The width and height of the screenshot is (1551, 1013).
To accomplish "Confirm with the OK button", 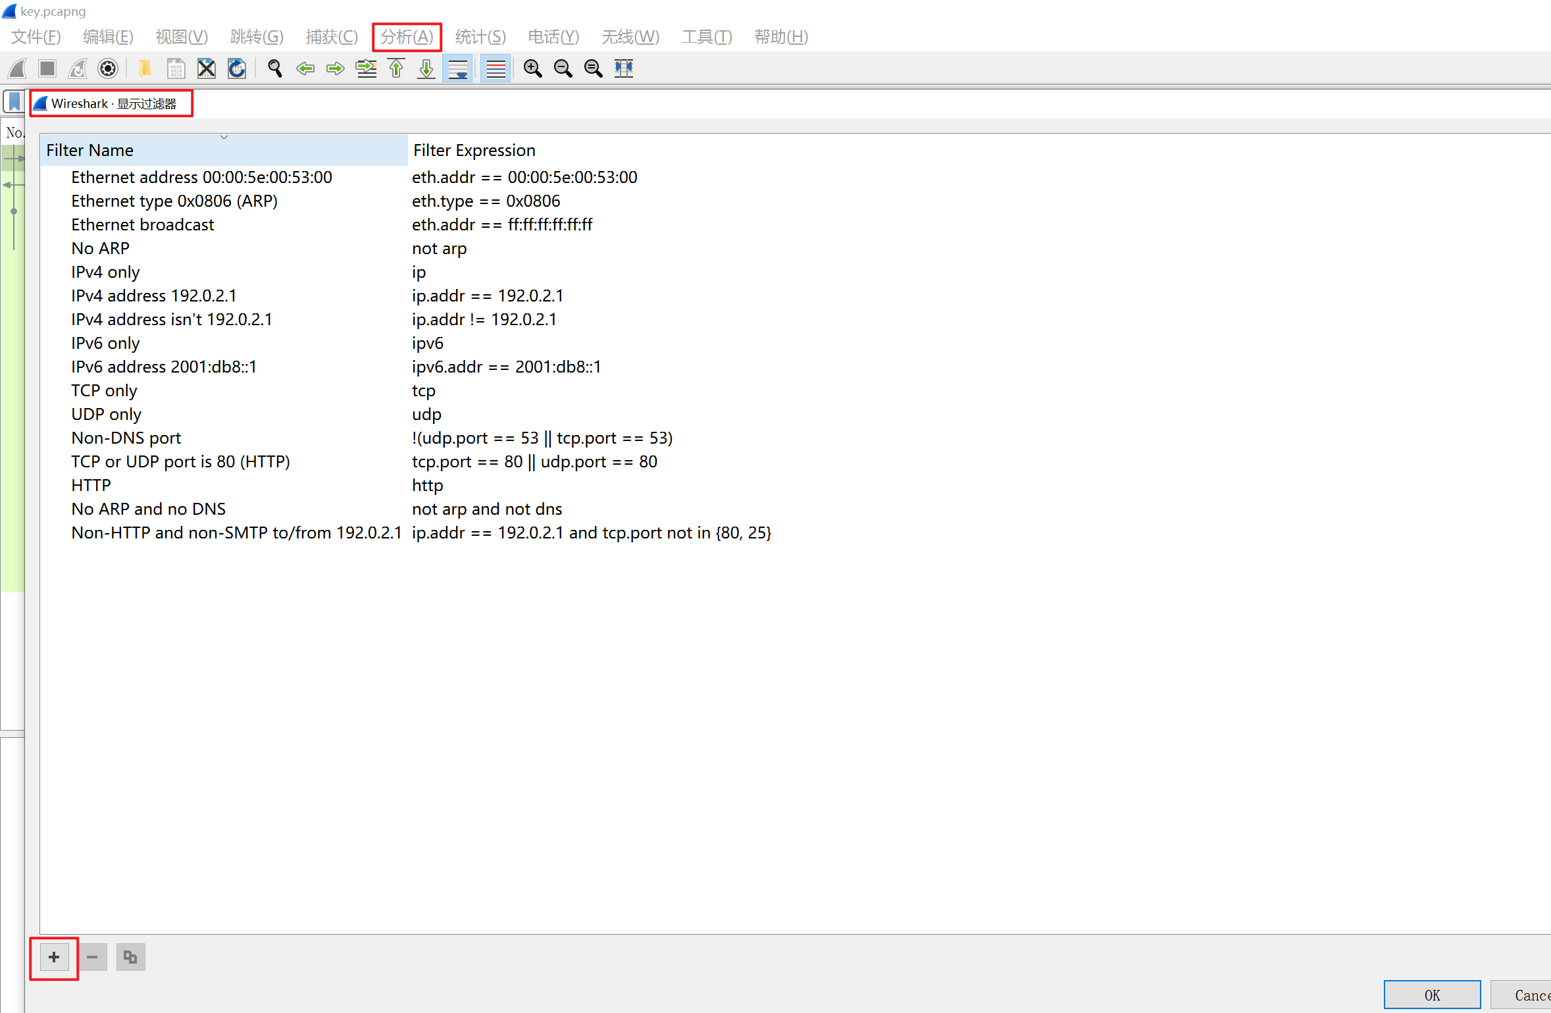I will 1432,995.
